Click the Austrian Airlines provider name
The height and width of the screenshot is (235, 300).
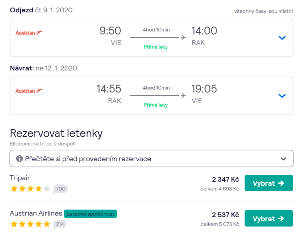(36, 213)
